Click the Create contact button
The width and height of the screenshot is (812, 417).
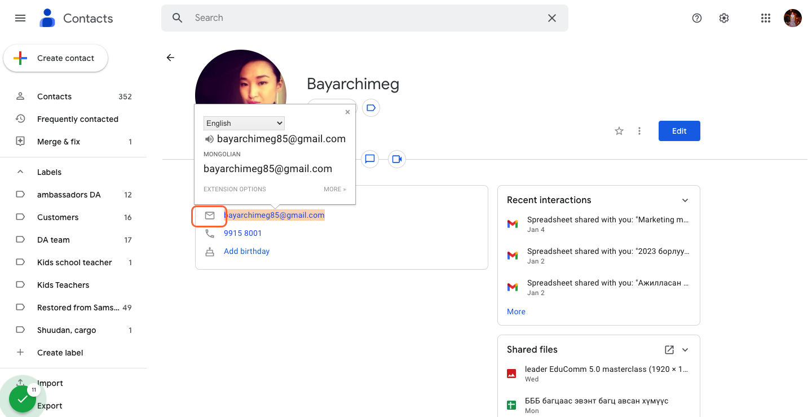[x=55, y=58]
